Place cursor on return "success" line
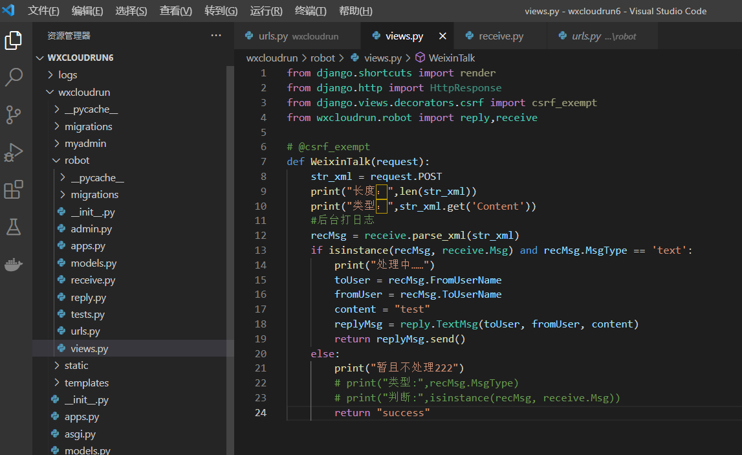742x455 pixels. [382, 412]
